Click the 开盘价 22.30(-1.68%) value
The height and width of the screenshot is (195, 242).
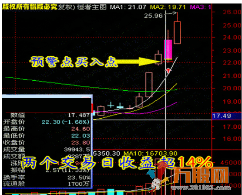66,122
